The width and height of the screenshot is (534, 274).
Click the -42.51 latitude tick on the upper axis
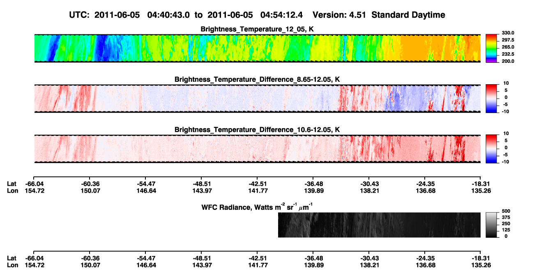(x=257, y=184)
